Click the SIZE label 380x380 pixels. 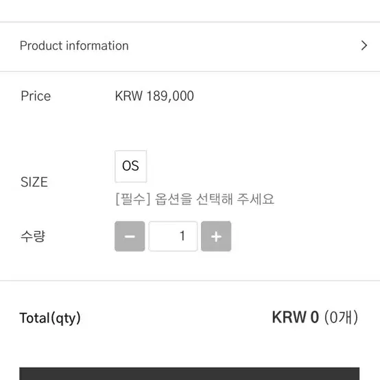34,182
